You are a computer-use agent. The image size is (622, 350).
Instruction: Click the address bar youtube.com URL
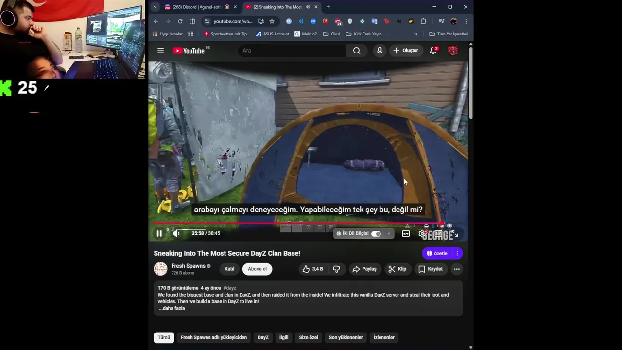tap(233, 21)
